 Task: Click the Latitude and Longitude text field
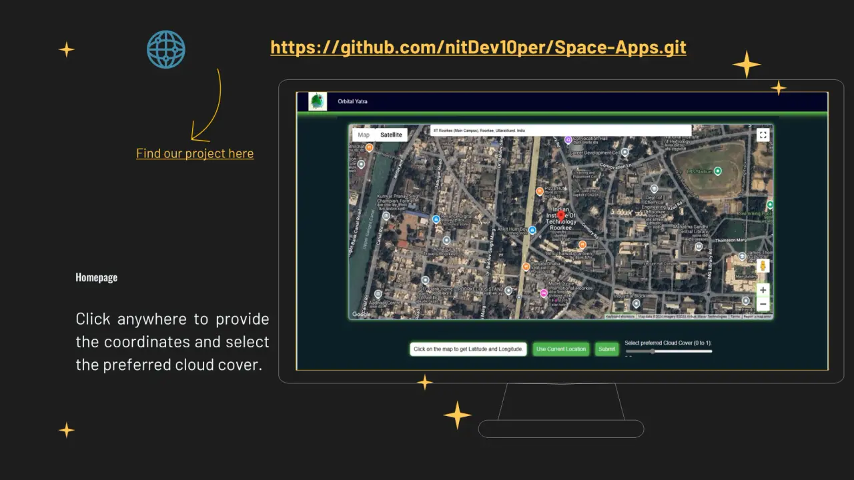(468, 349)
